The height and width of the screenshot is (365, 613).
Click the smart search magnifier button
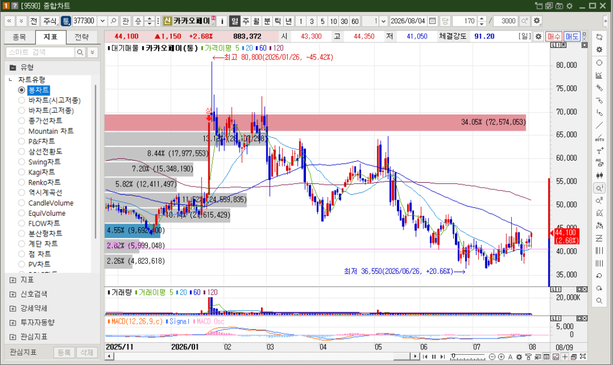pos(80,52)
